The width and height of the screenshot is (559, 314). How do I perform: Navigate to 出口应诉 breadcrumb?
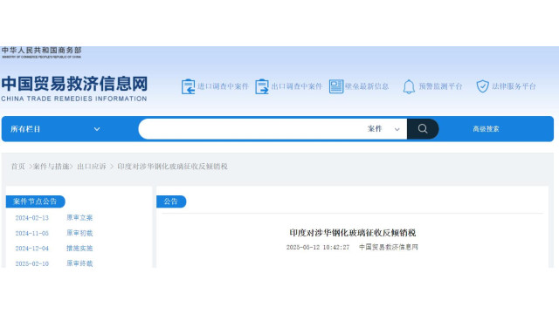[x=92, y=167]
